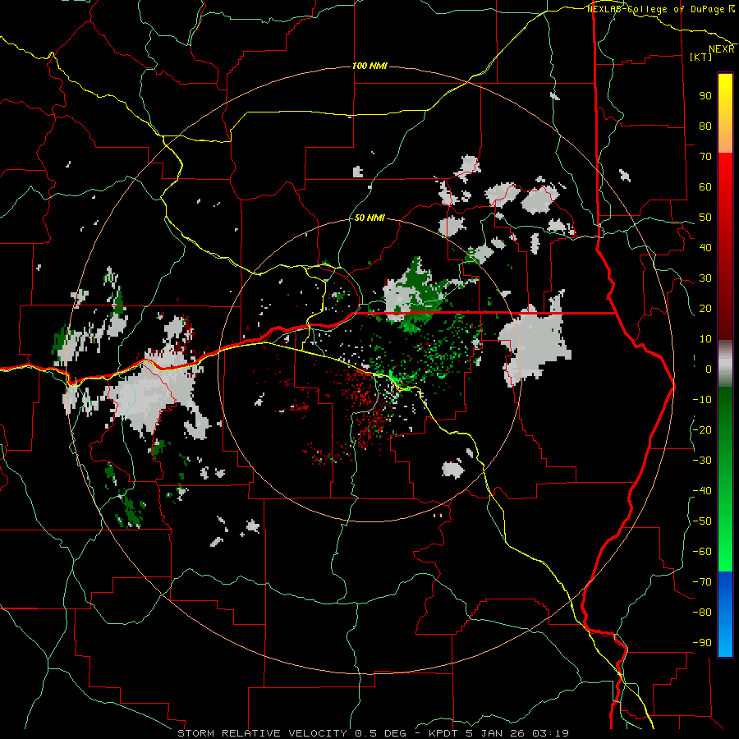Screen dimensions: 739x739
Task: Click the "NEXR" label above the color bar
Action: [722, 49]
